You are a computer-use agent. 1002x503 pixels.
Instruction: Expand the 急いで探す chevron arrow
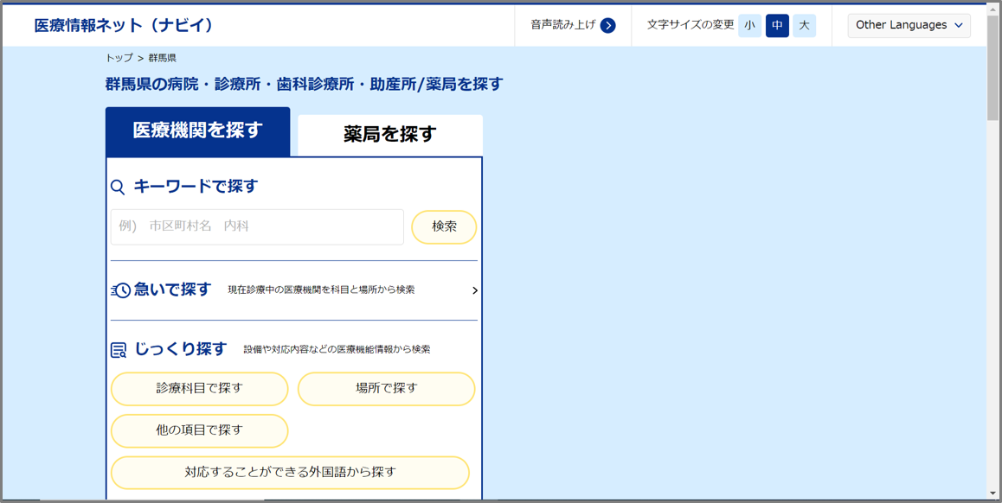pos(474,290)
